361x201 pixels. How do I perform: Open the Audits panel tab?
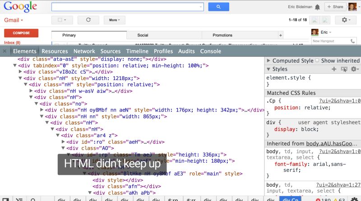[x=186, y=51]
